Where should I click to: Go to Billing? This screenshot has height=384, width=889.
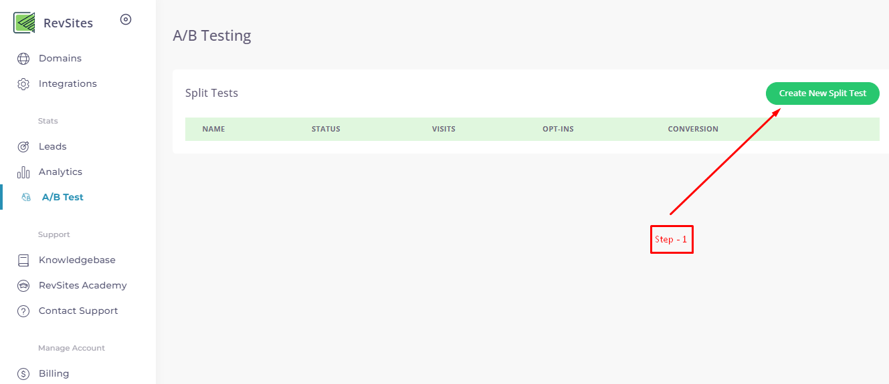point(54,374)
